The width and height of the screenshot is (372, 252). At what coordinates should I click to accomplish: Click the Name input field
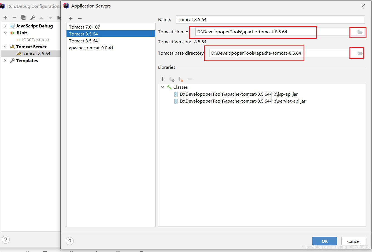pyautogui.click(x=270, y=20)
